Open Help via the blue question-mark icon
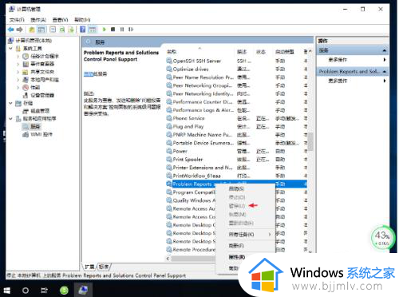This screenshot has height=297, width=399. (83, 30)
